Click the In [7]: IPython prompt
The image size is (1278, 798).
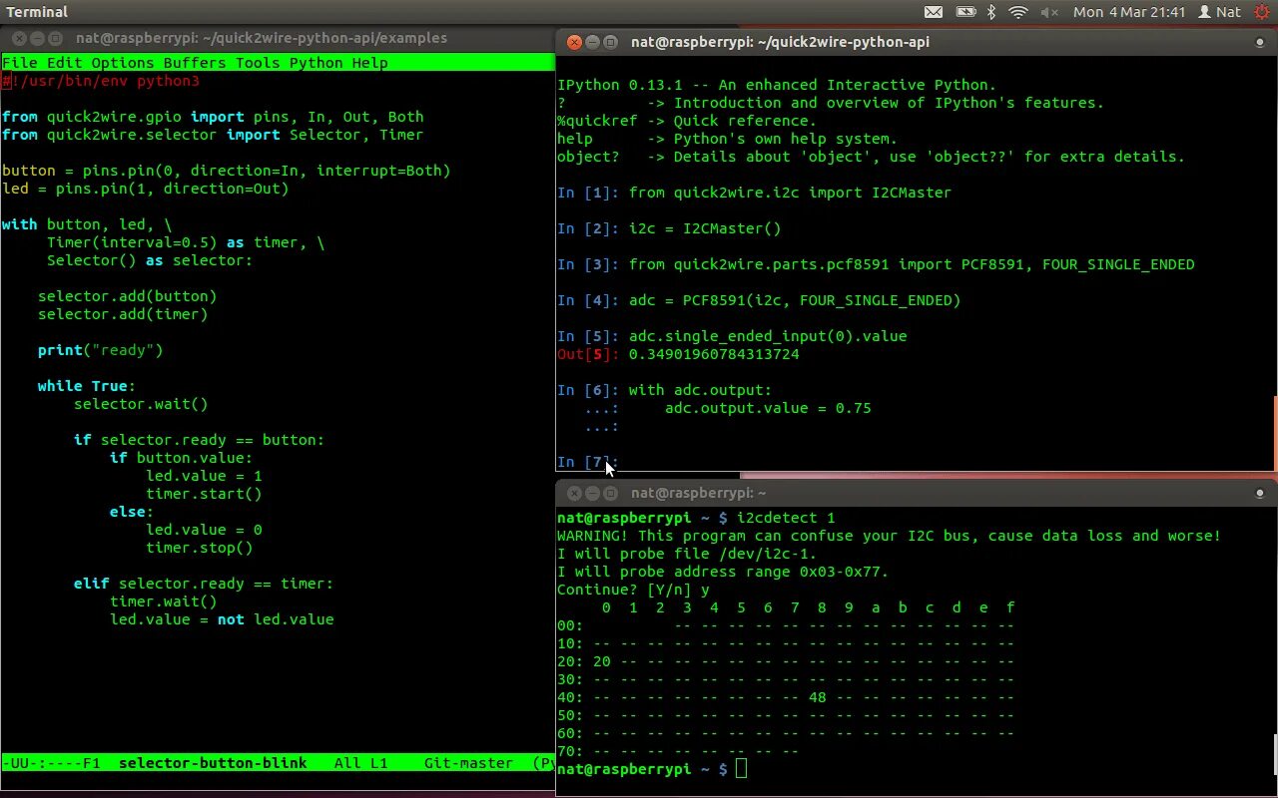pos(588,462)
